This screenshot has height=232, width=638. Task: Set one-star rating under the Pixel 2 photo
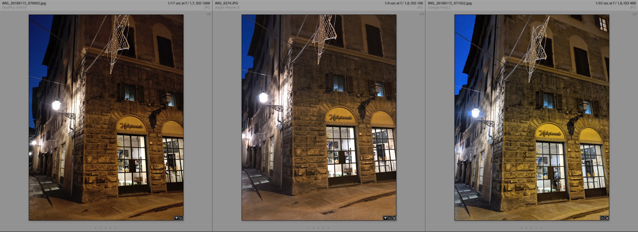point(521,228)
